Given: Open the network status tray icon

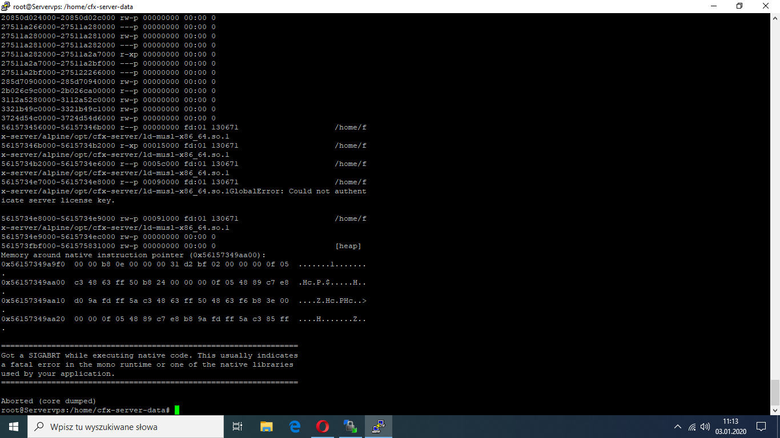Looking at the screenshot, I should [692, 427].
